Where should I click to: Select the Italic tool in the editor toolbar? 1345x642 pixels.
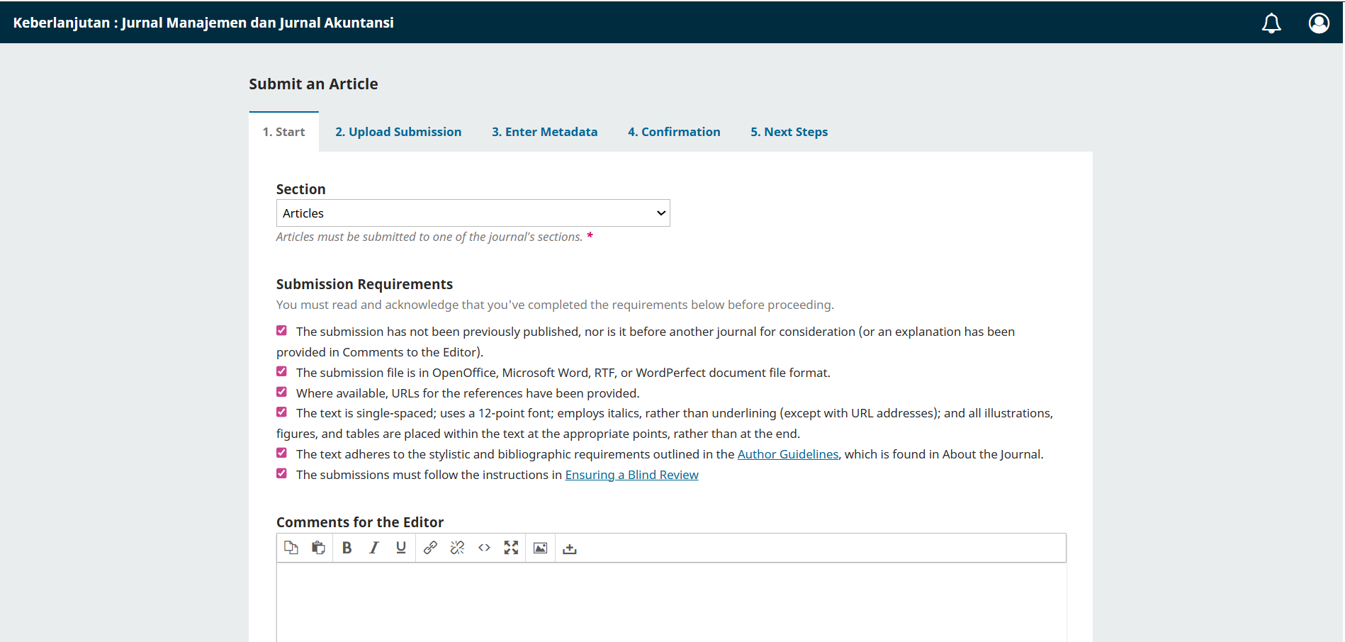point(373,547)
